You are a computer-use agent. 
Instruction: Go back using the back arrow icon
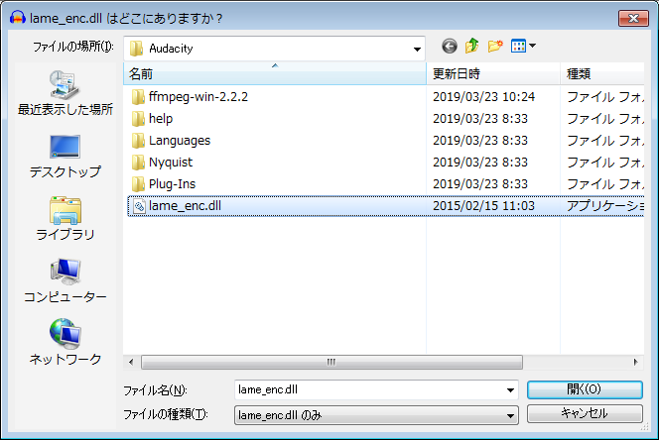450,47
